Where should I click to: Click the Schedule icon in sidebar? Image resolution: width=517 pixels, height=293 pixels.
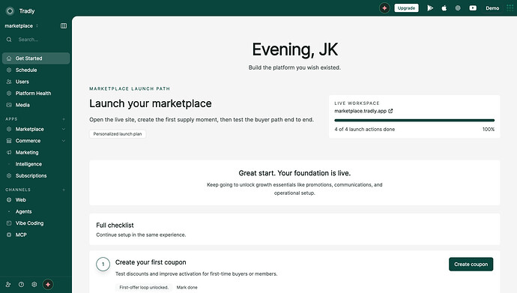(9, 70)
